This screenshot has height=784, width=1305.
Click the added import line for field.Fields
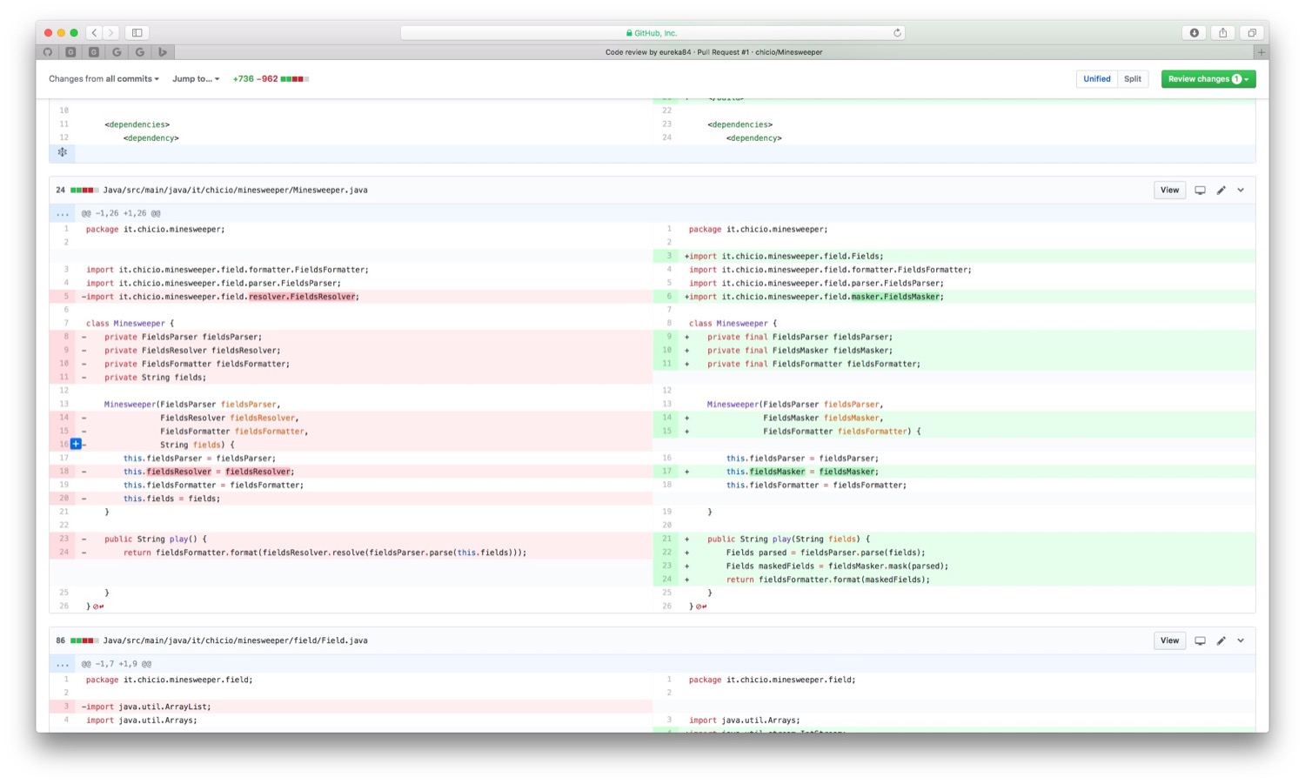coord(954,257)
